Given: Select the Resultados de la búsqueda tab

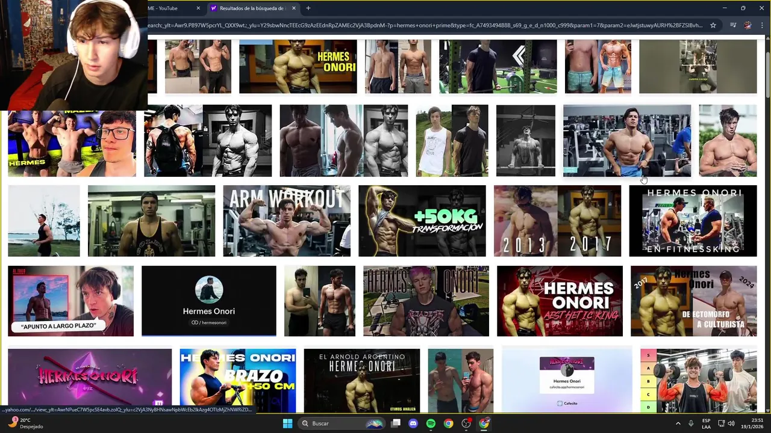Looking at the screenshot, I should coord(252,8).
